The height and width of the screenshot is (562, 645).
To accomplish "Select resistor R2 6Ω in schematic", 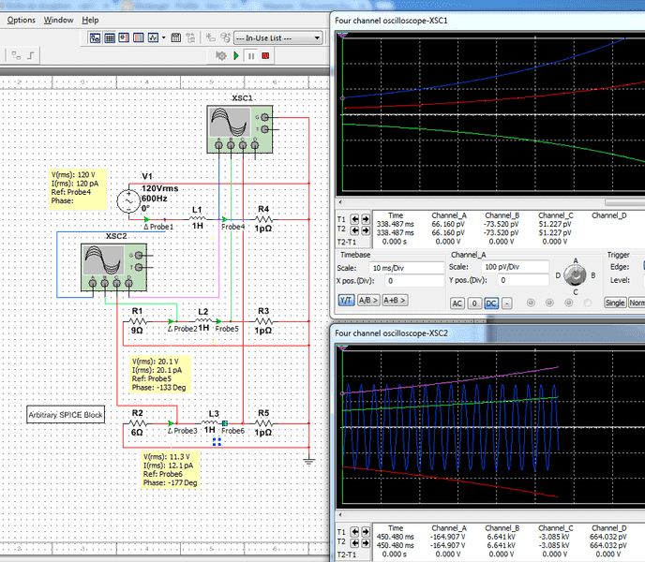I will point(138,423).
